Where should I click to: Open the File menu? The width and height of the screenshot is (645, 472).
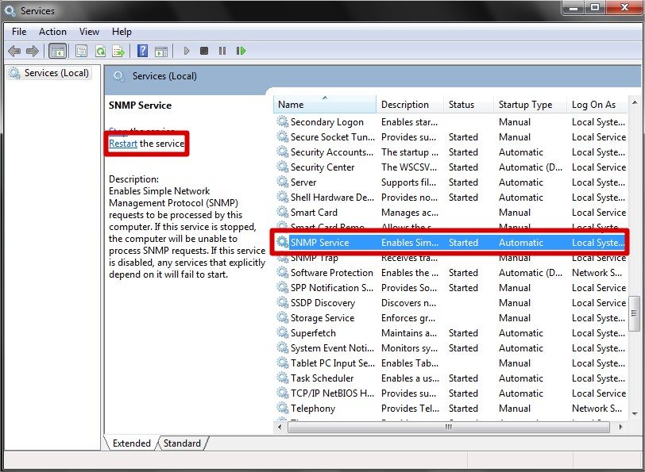[19, 32]
